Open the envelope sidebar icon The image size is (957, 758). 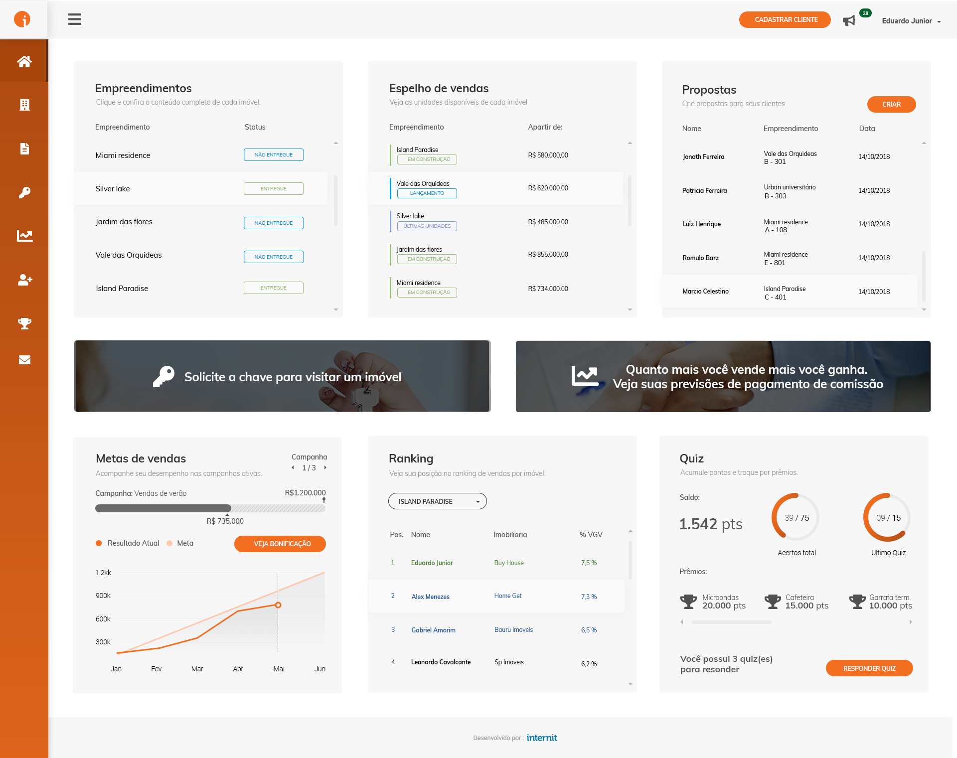[x=24, y=360]
